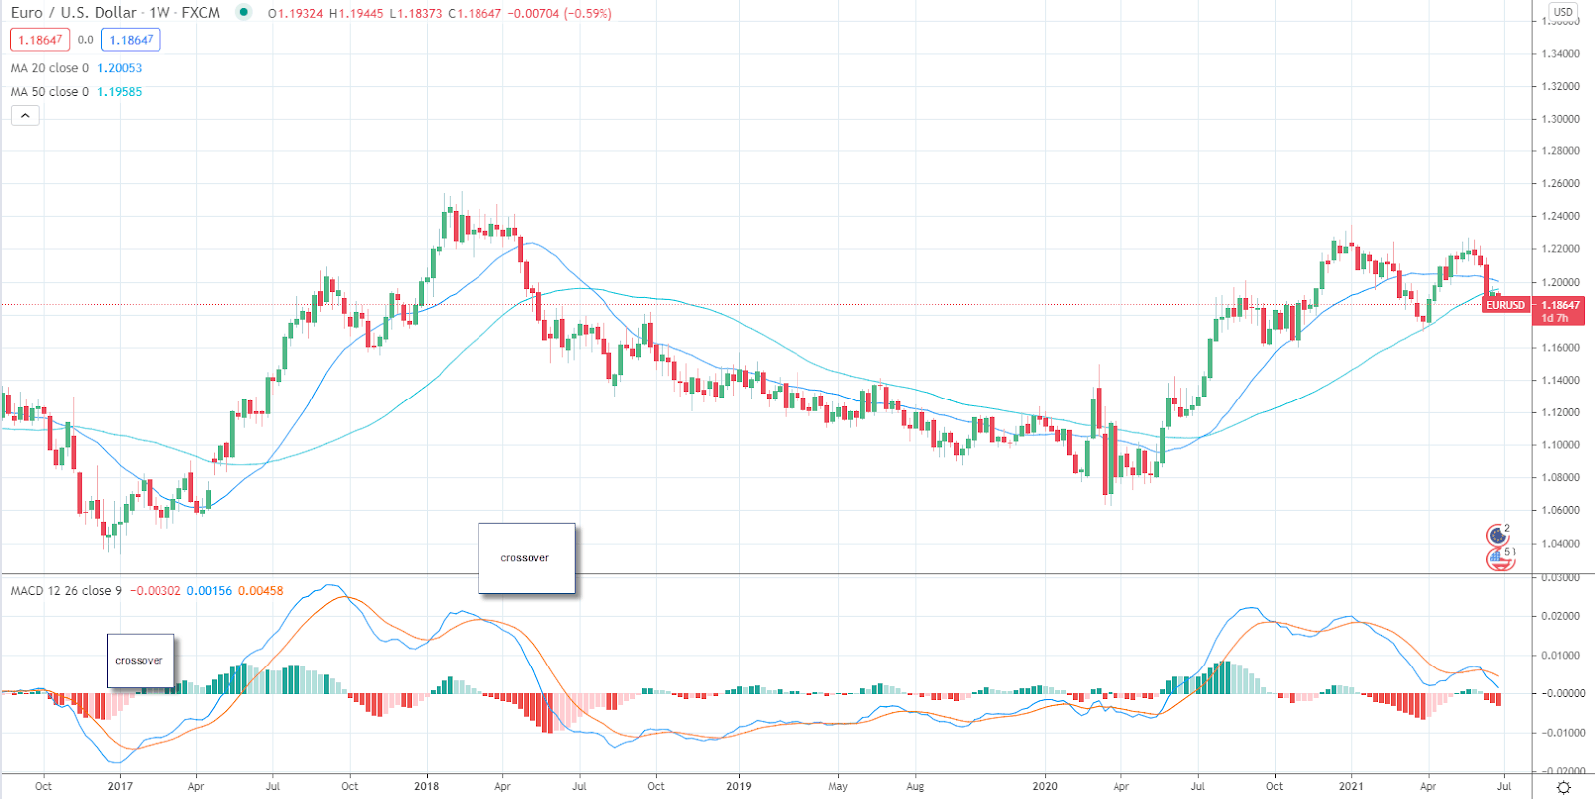Open the US economic events flag icon

(1499, 559)
